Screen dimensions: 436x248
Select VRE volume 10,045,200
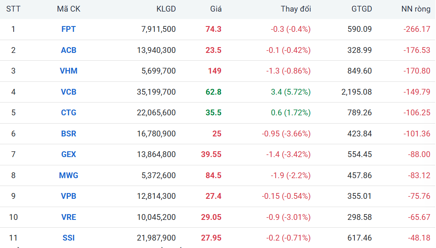point(156,217)
